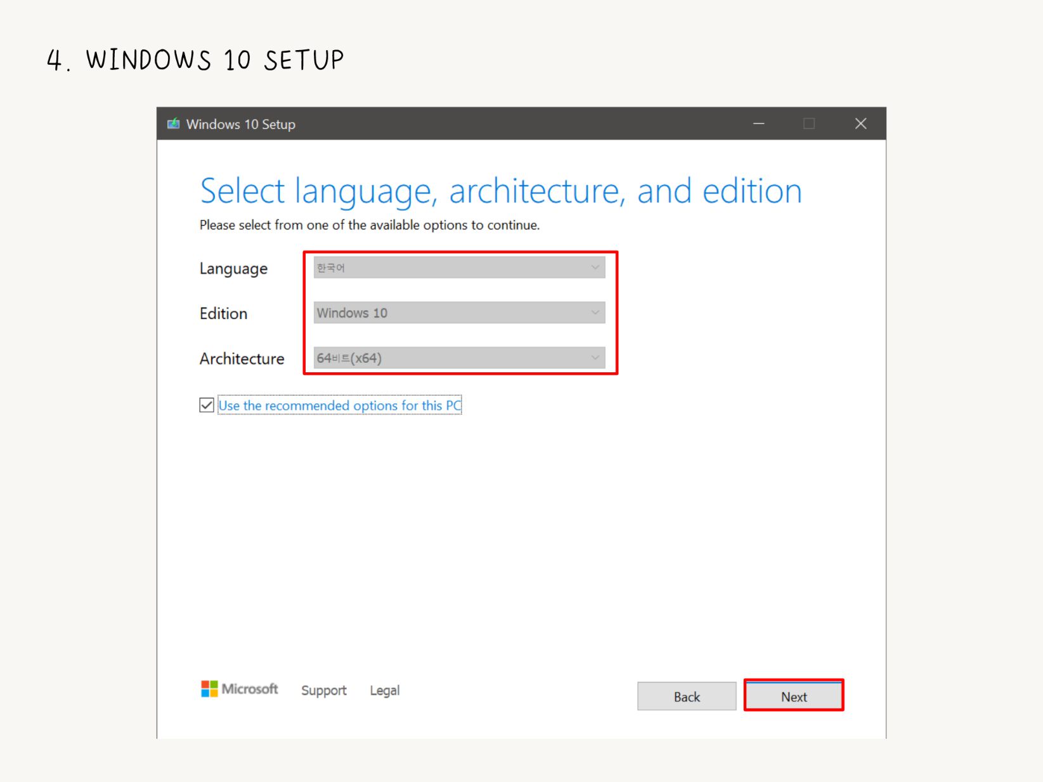Screen dimensions: 1043x782
Task: Open the Architecture dropdown showing x64
Action: tap(459, 358)
